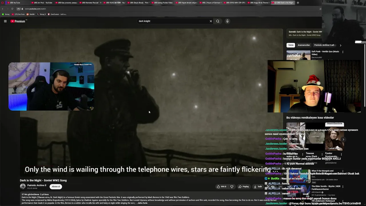
Task: Open Patriotic Archive II channel avatar
Action: (x=23, y=187)
